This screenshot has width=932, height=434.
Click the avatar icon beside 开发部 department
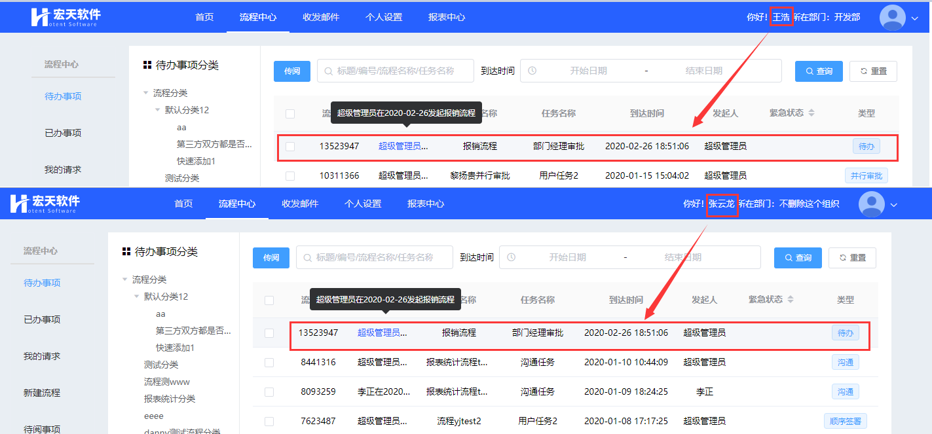click(x=892, y=17)
